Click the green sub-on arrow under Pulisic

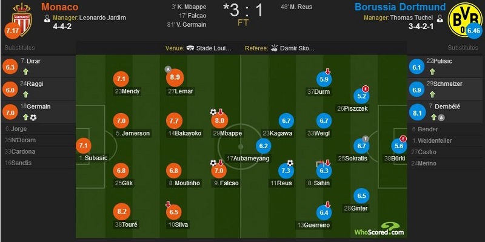pos(432,71)
